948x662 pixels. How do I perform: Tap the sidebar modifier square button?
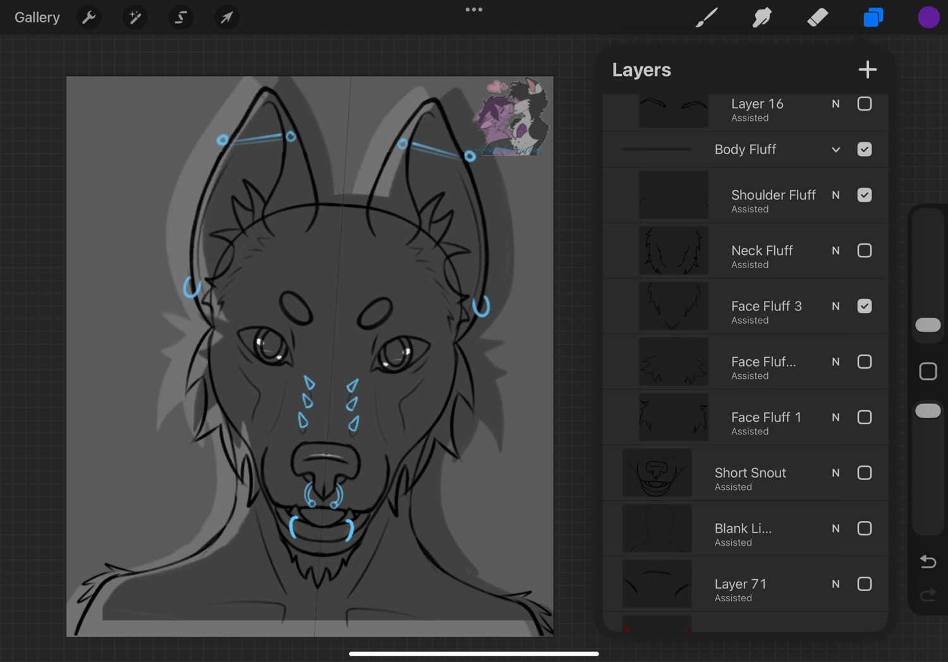coord(928,371)
